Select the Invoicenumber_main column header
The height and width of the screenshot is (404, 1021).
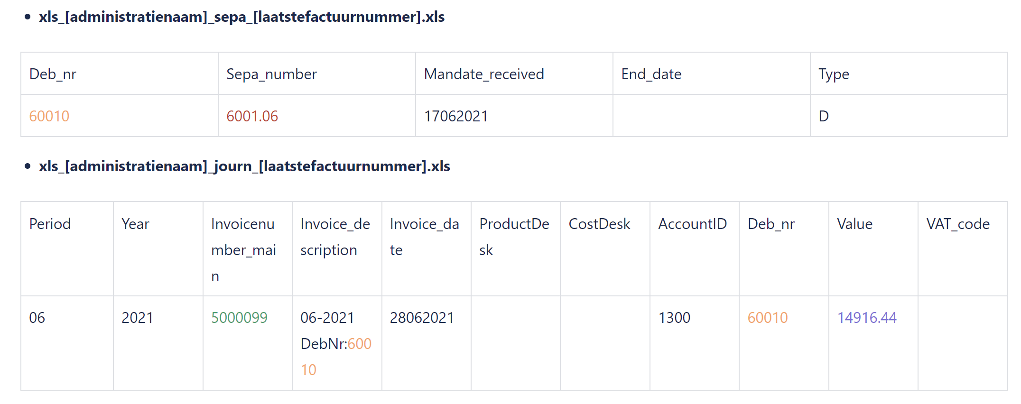(243, 250)
